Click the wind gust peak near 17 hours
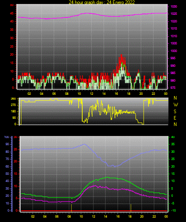The width and height of the screenshot is (186, 222). click(x=121, y=55)
